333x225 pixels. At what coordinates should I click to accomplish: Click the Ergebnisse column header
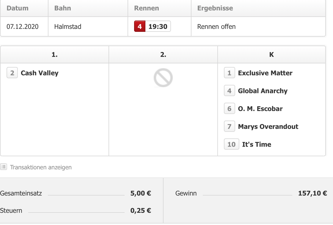(215, 8)
